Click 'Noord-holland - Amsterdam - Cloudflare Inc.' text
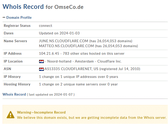Screen dimensions: 168x124 [x=85, y=61]
